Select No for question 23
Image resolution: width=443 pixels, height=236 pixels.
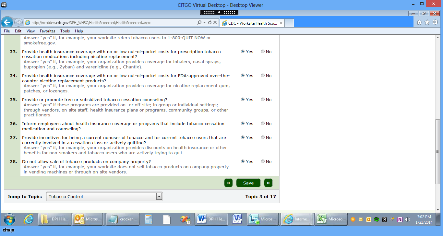[x=263, y=52]
